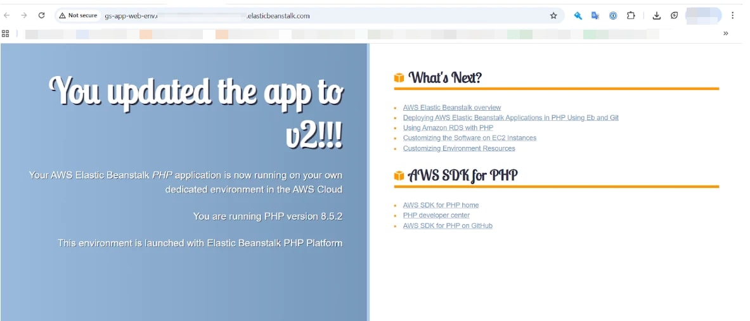Open Deploying Applications in PHP Using Eb and Git
The height and width of the screenshot is (321, 750).
[511, 118]
